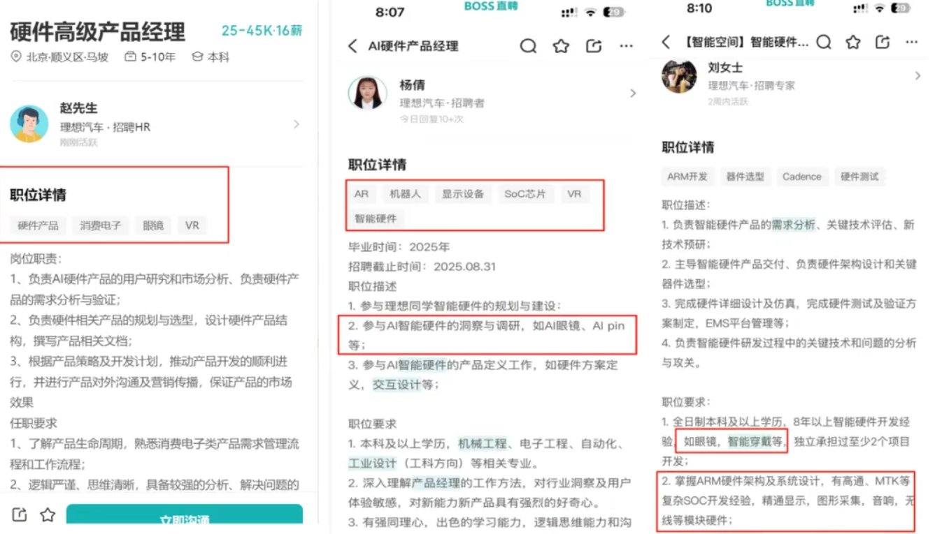Viewport: 935px width, 534px height.
Task: Select the 机器人 tag
Action: [406, 194]
